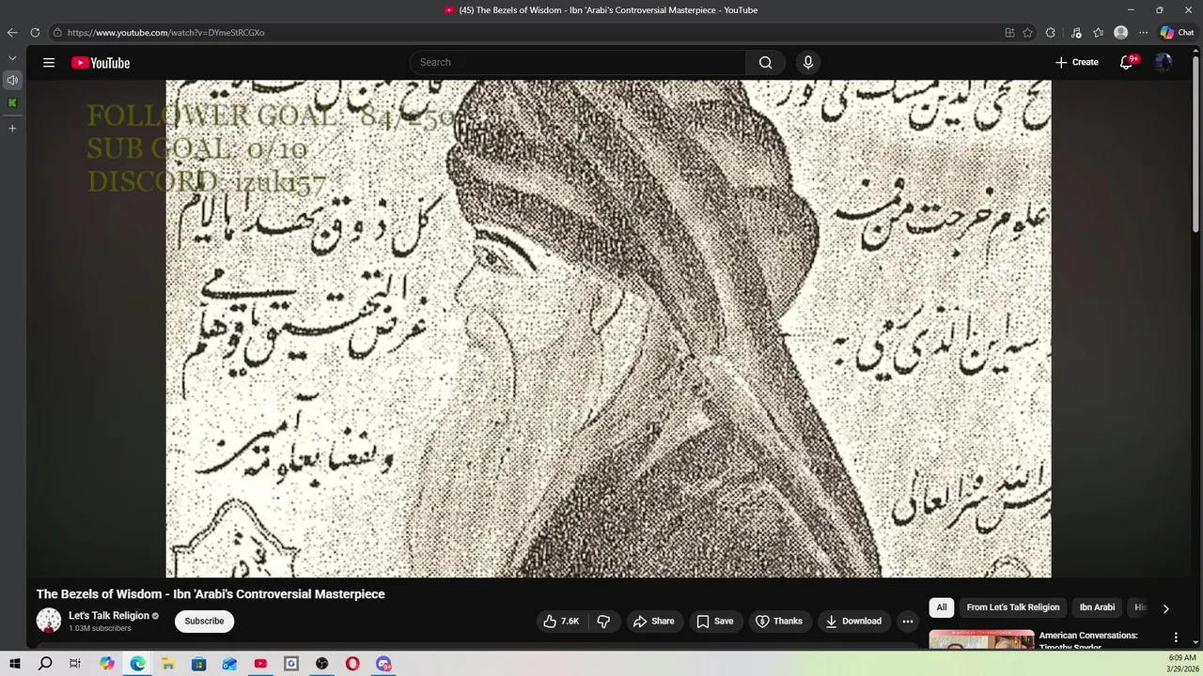Switch to Microsoft Edge on taskbar

pos(137,664)
